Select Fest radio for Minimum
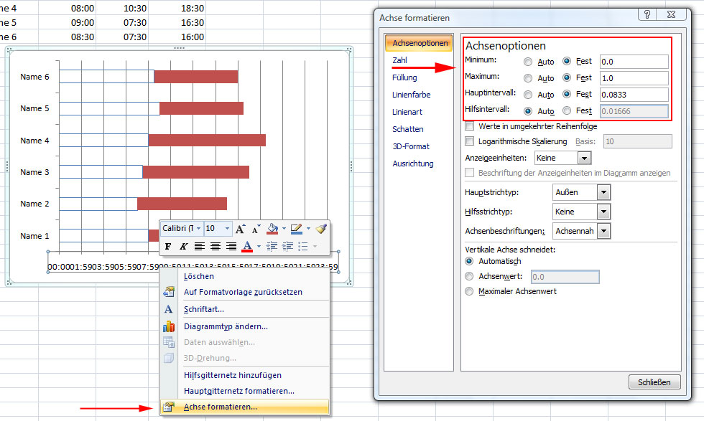 pos(567,61)
